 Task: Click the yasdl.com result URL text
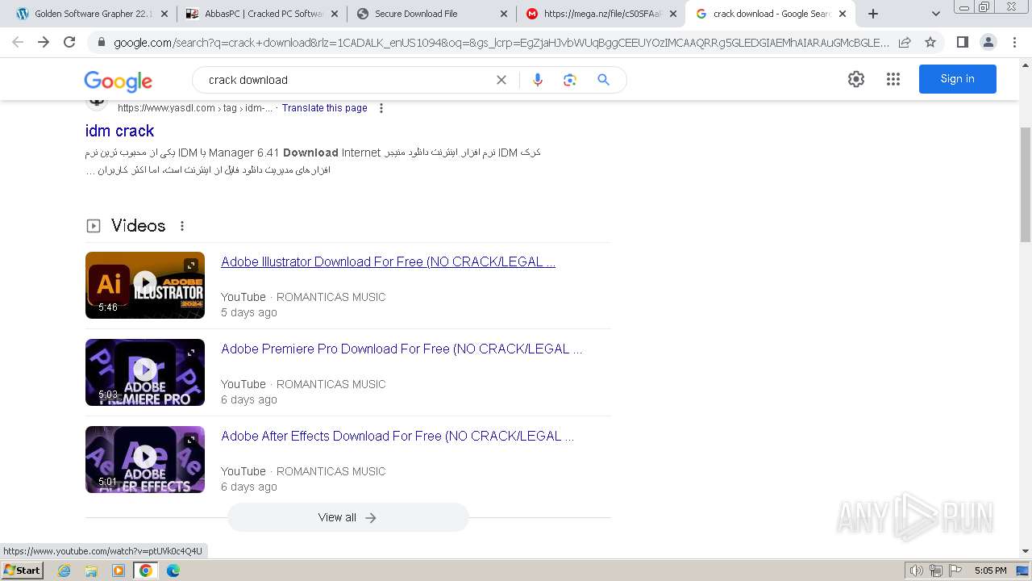tap(194, 108)
